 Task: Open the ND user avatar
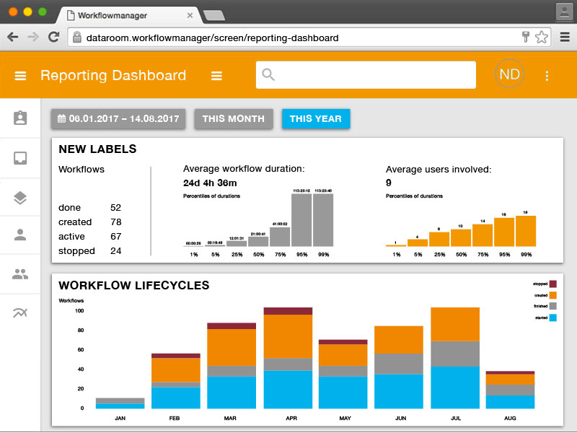(x=509, y=74)
